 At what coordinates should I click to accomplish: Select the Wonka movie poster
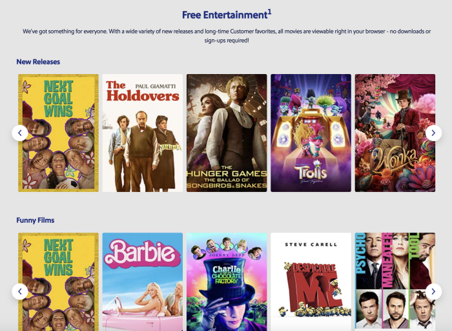pyautogui.click(x=395, y=133)
